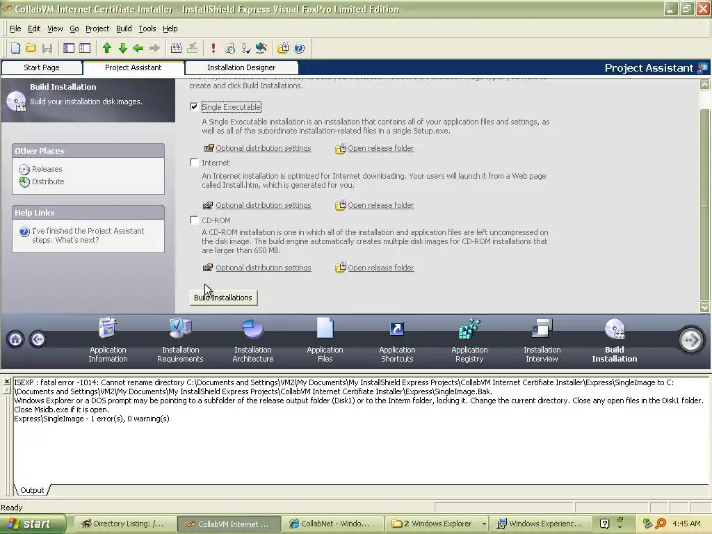Open the Installation Requirements step

pos(180,340)
